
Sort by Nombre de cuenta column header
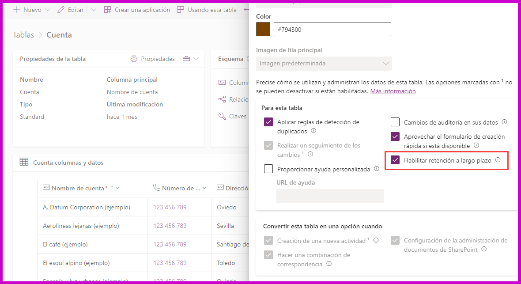pos(78,188)
